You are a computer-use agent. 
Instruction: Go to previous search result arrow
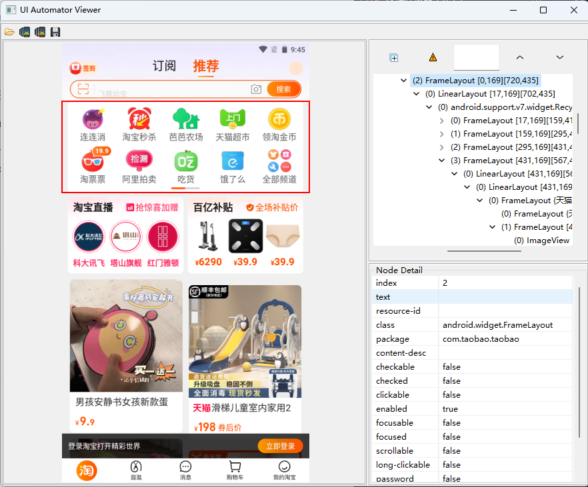(x=520, y=57)
